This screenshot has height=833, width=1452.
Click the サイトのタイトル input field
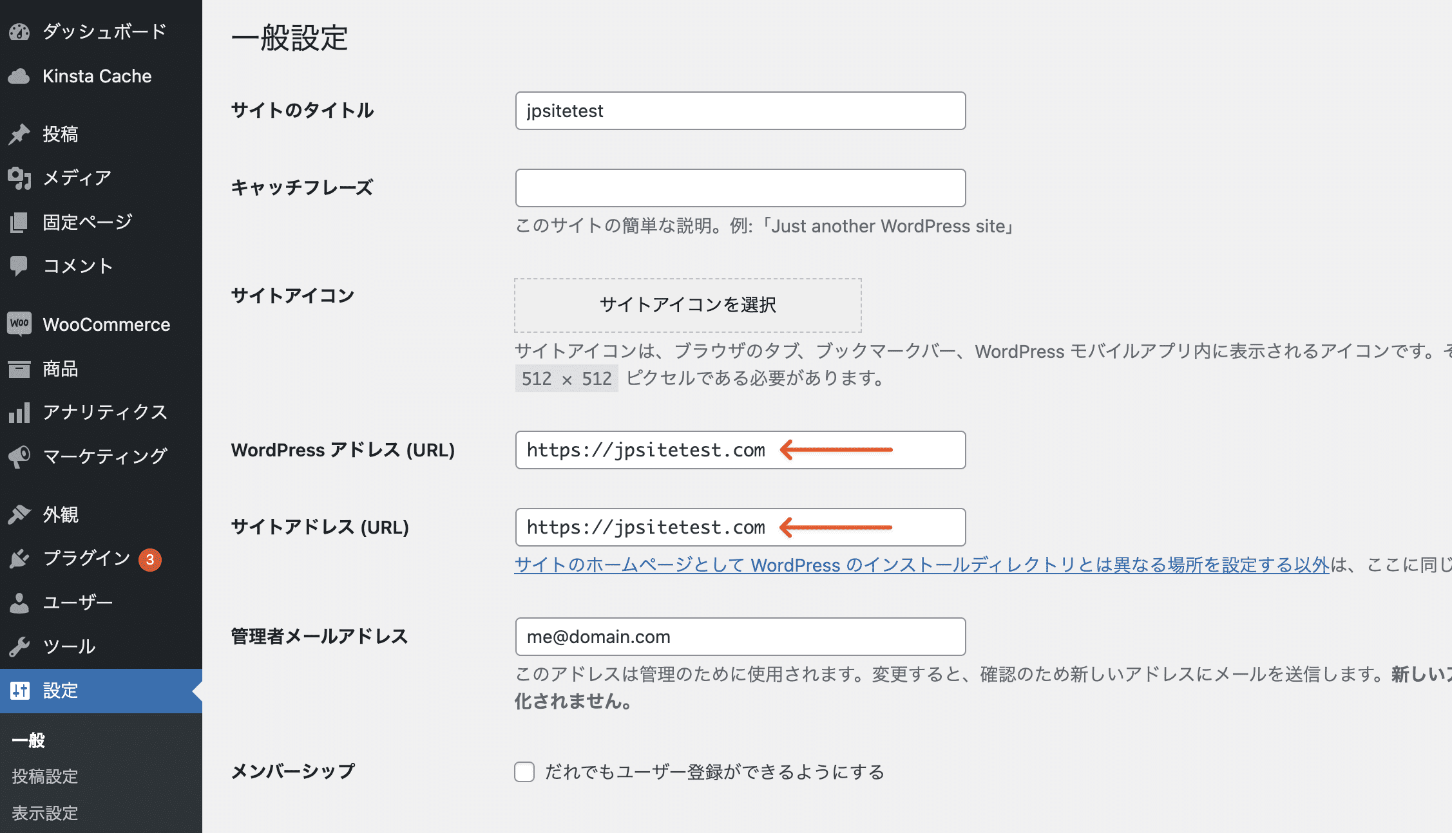(740, 110)
